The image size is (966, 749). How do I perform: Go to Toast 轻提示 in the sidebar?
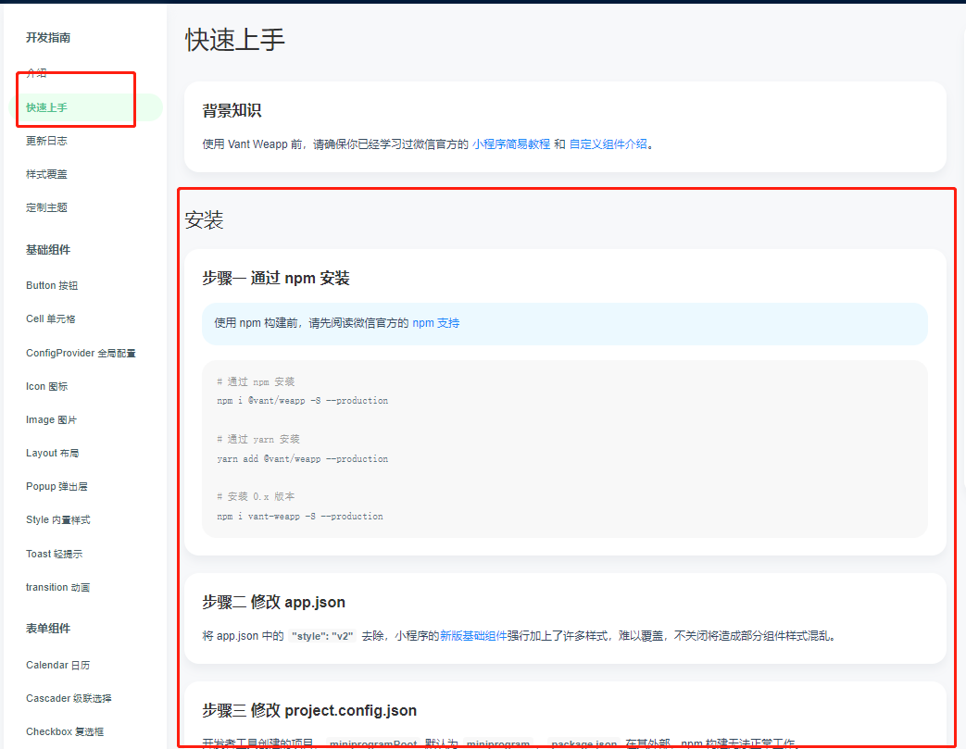tap(55, 554)
